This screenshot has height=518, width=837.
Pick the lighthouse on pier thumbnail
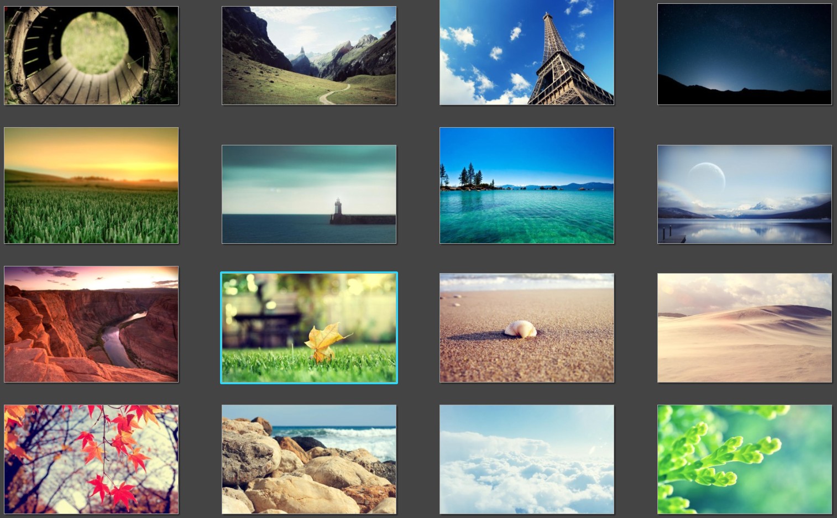coord(309,194)
